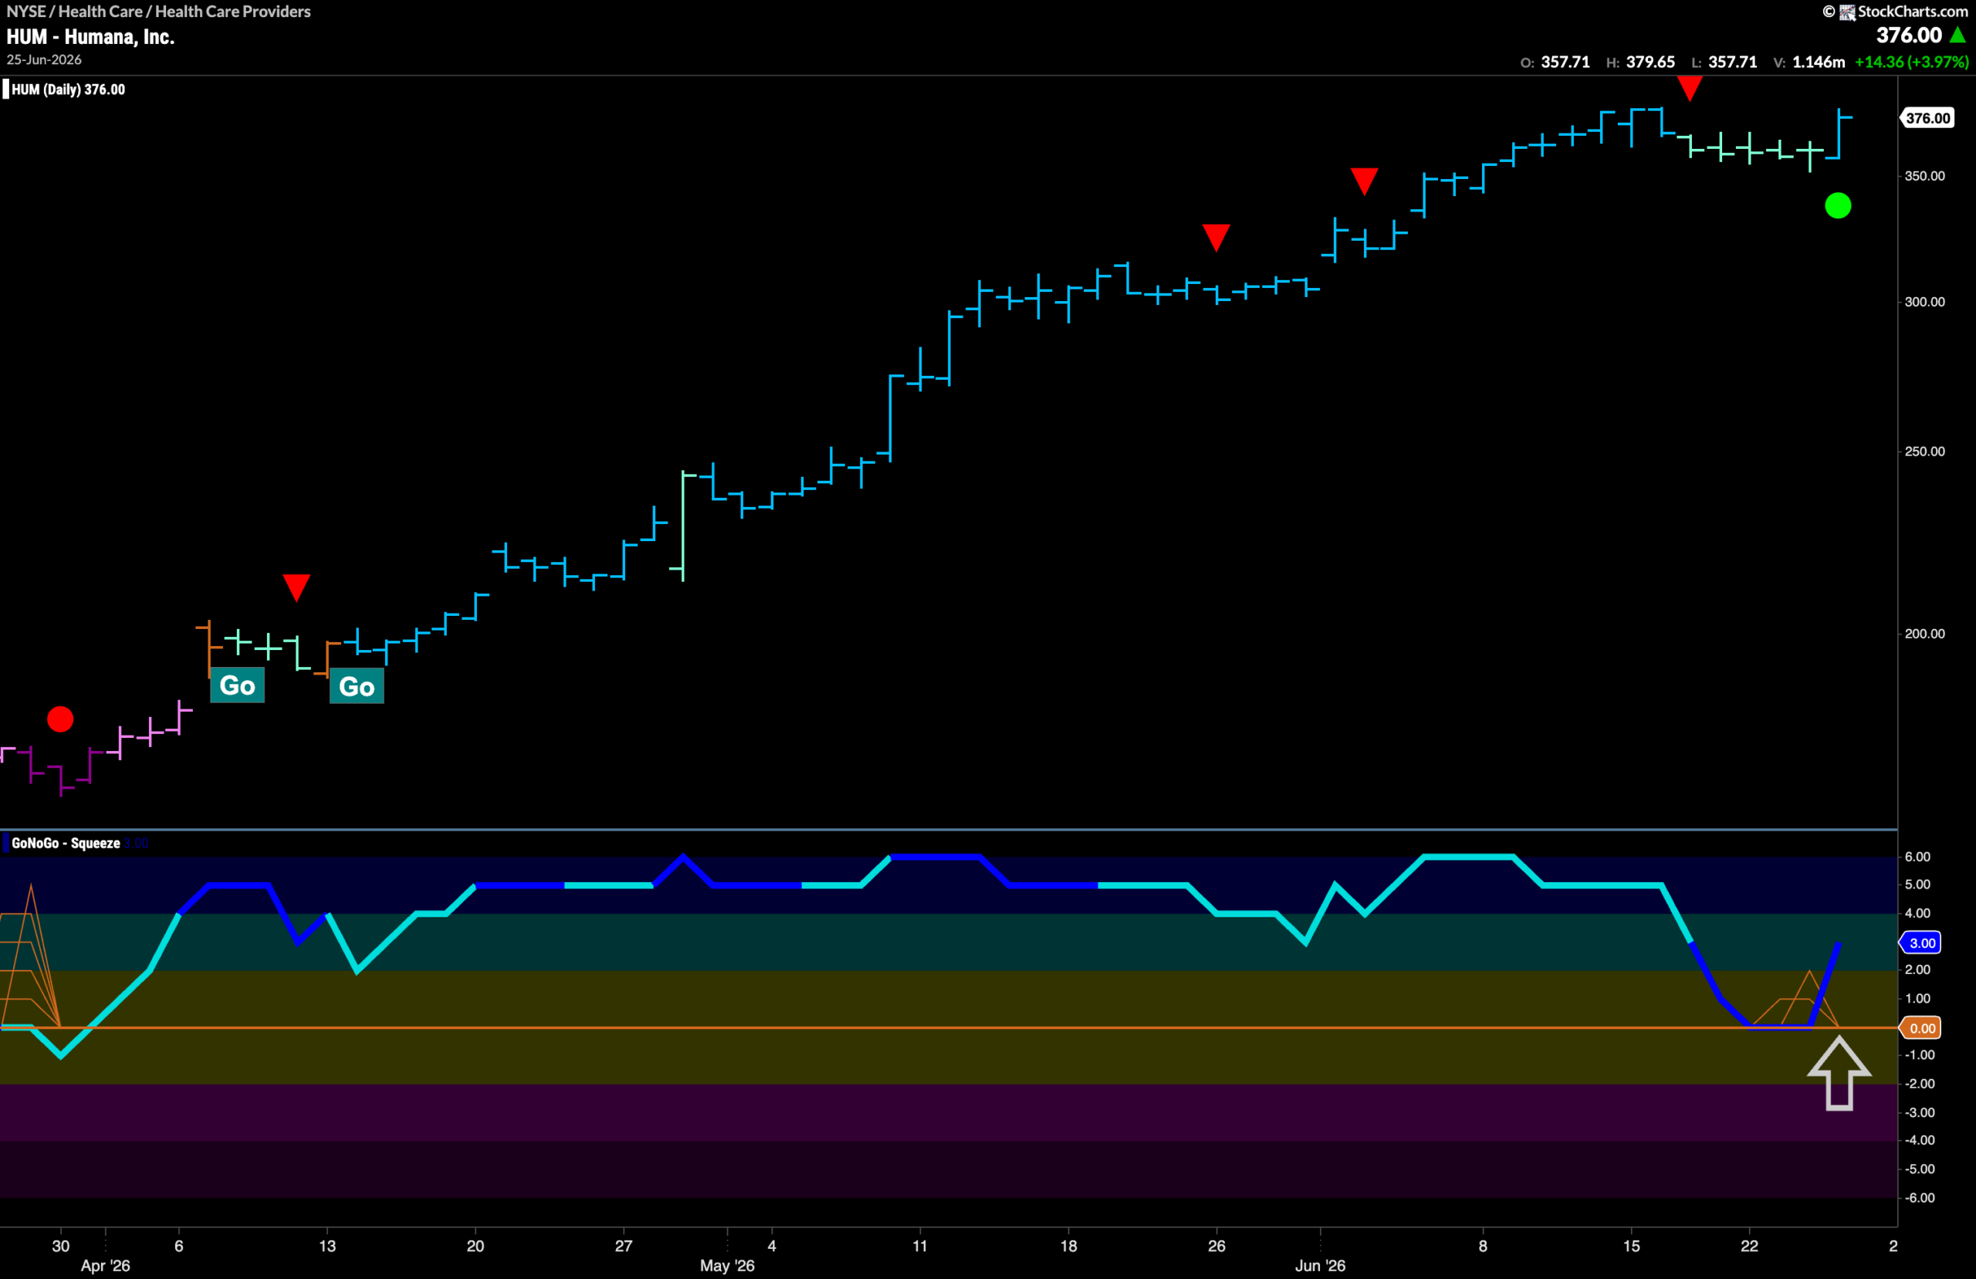Click date label 18 on time axis

click(x=1068, y=1246)
